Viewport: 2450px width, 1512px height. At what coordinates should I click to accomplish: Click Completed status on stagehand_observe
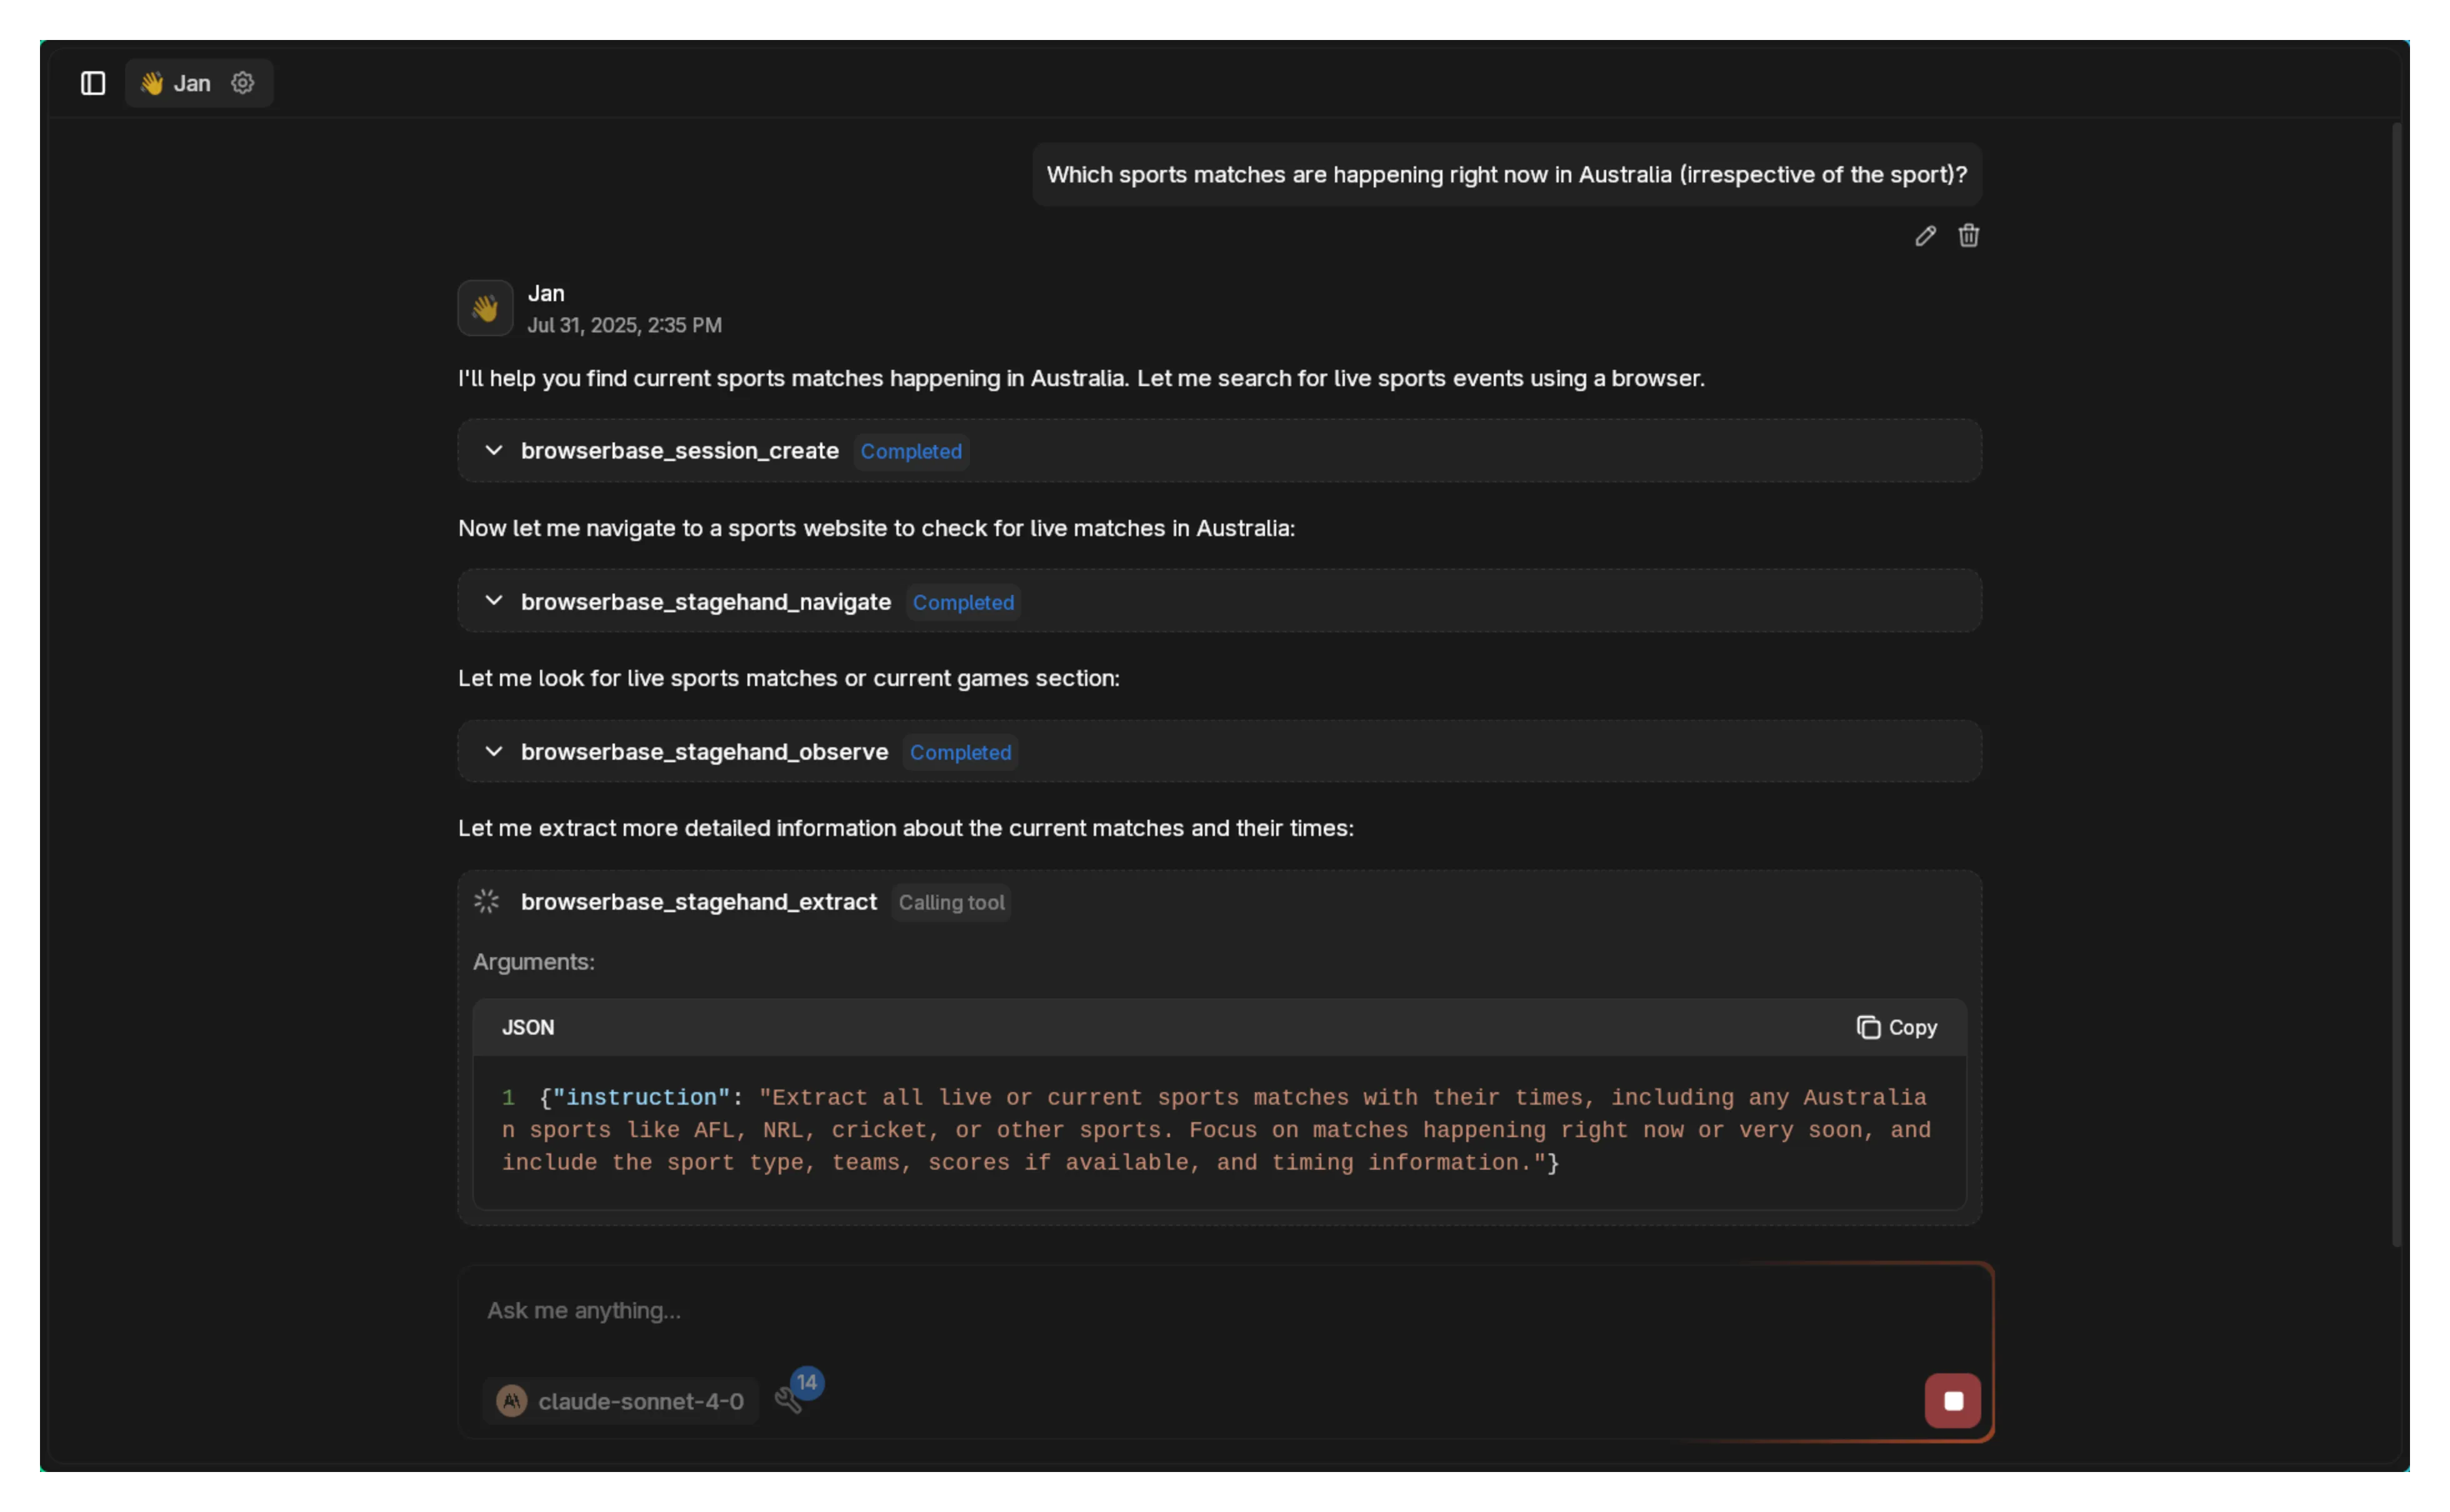point(960,752)
